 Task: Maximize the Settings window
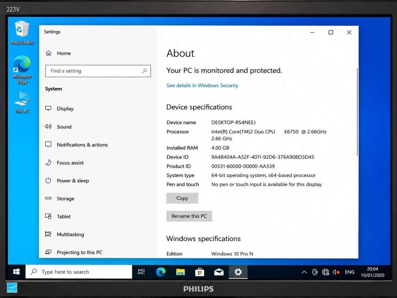click(x=331, y=32)
